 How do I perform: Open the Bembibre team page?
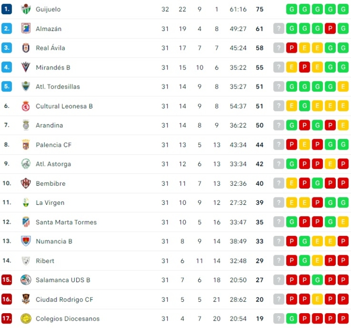click(51, 183)
